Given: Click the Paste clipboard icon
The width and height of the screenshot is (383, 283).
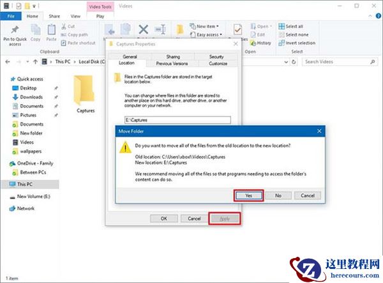Looking at the screenshot, I should coord(51,30).
